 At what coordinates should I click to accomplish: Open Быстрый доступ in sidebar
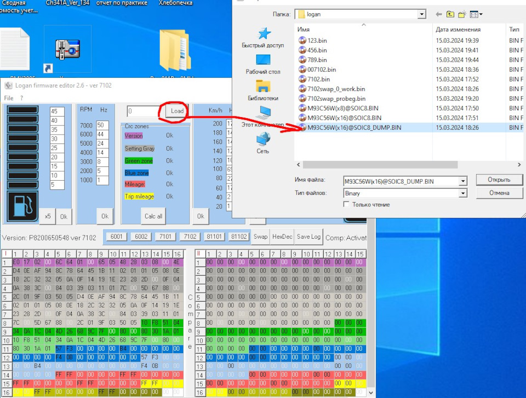262,38
